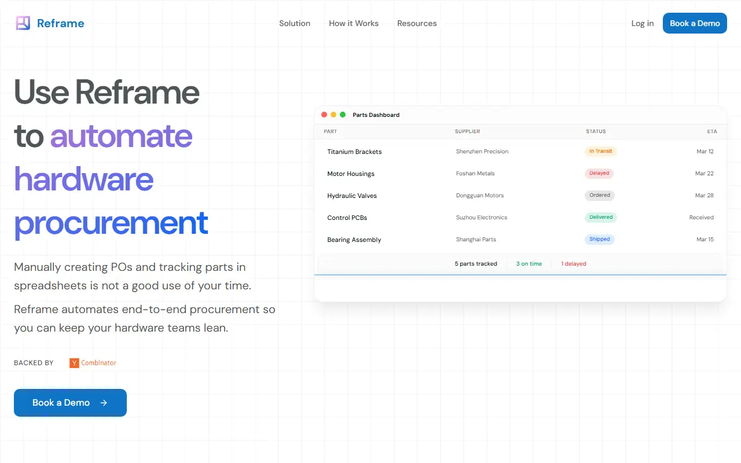Click the SUPPLIER column header
The width and height of the screenshot is (741, 463).
pyautogui.click(x=468, y=131)
